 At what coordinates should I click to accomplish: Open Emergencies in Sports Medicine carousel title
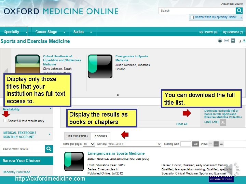pyautogui.click(x=132, y=58)
